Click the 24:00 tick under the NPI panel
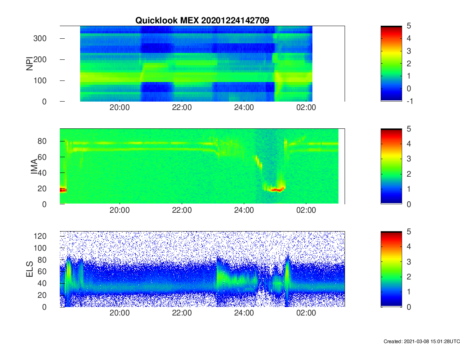The height and width of the screenshot is (345, 460). click(x=244, y=108)
